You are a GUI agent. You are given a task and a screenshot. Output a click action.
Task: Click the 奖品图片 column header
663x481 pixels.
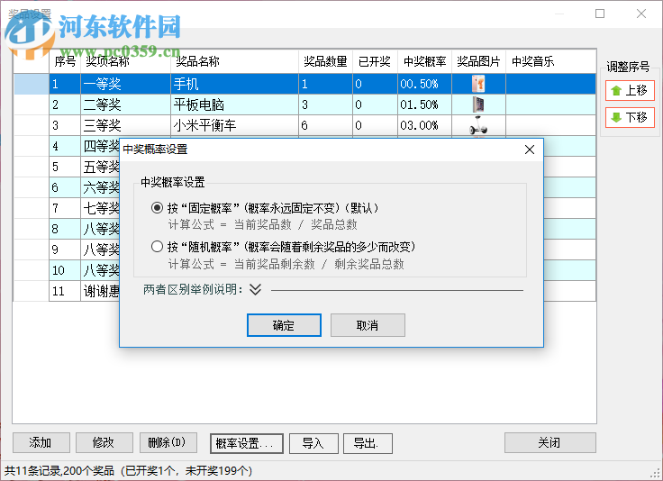[x=478, y=62]
